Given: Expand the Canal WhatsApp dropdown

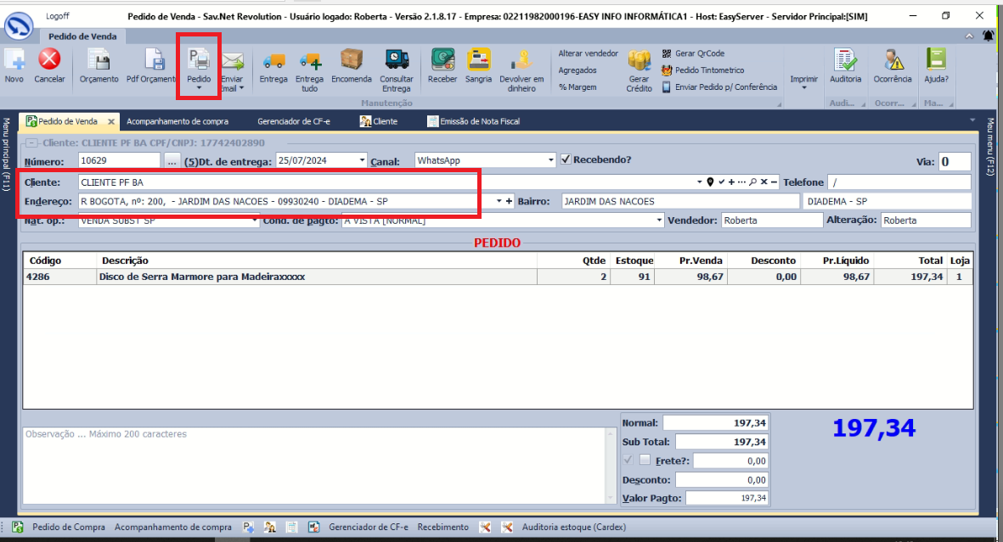Looking at the screenshot, I should pyautogui.click(x=550, y=160).
